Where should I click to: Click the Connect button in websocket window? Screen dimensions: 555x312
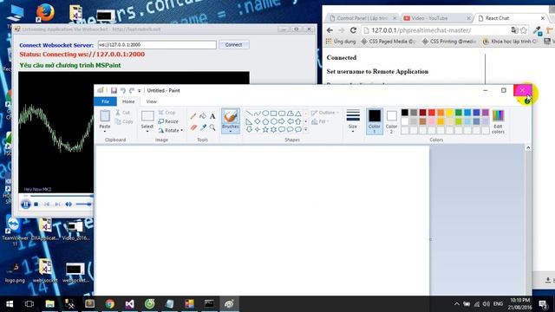233,44
